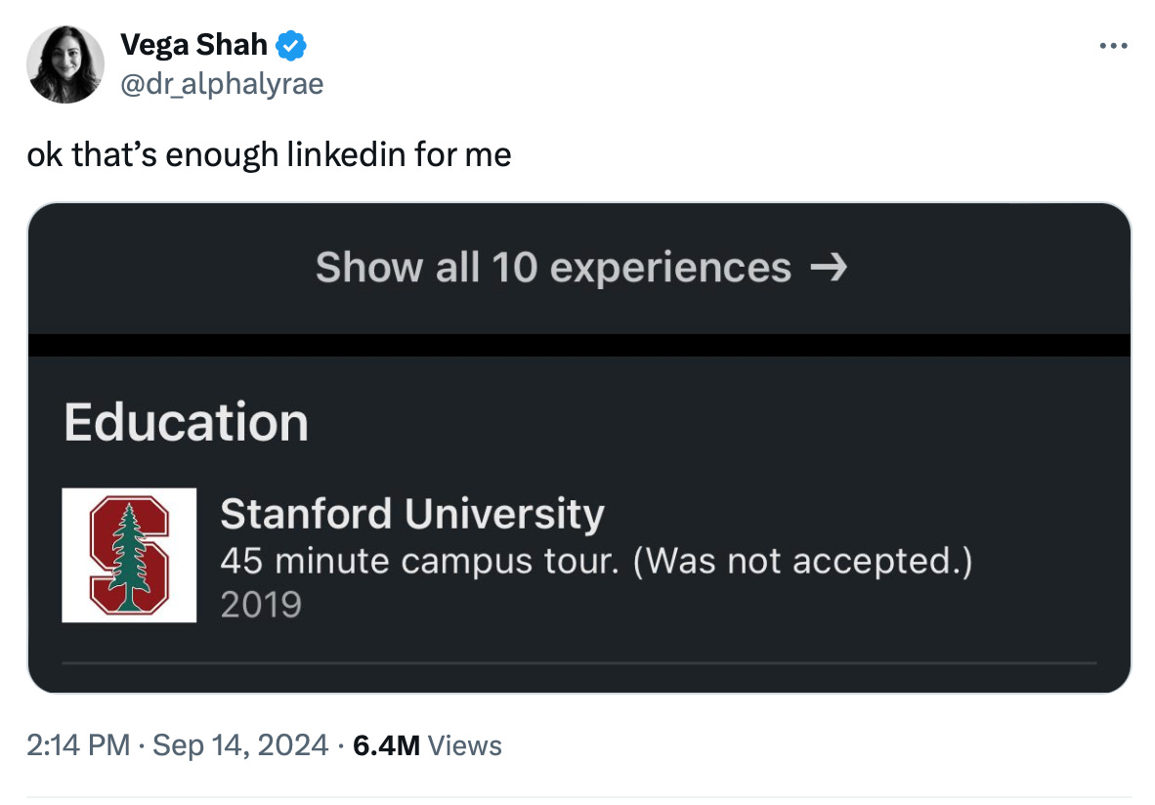
Task: Open the embedded LinkedIn screenshot image
Action: click(578, 449)
